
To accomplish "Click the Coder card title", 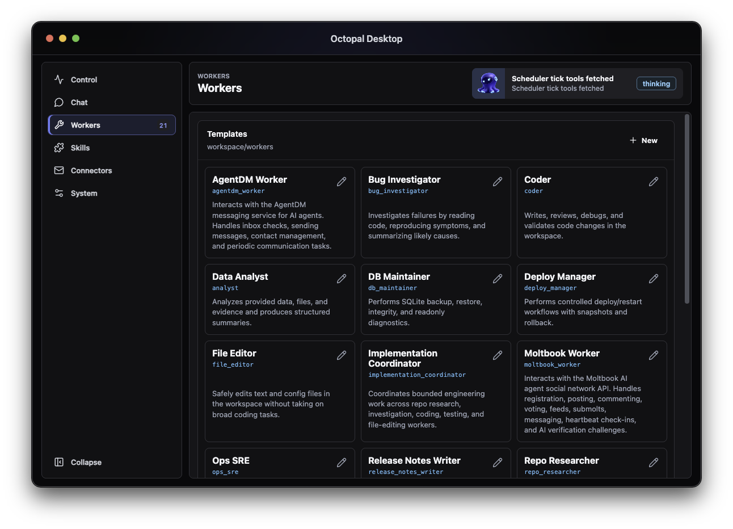I will [537, 179].
